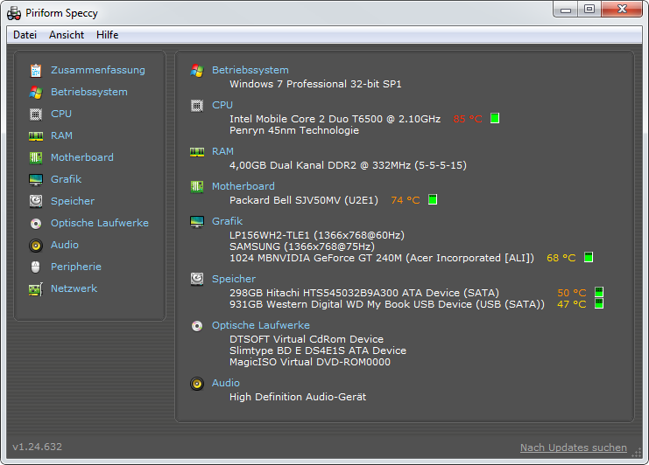Click the Speccy app icon in title bar
The height and width of the screenshot is (465, 649).
(14, 13)
